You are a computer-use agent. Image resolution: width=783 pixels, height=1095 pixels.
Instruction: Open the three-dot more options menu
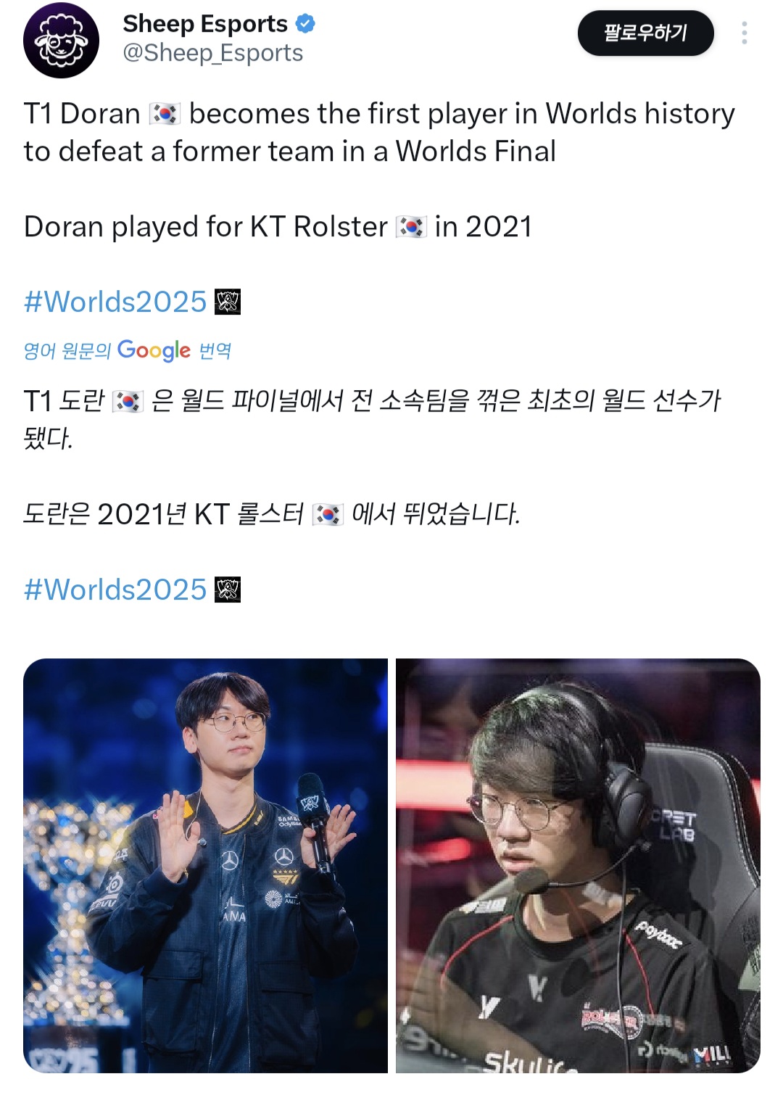[x=744, y=33]
